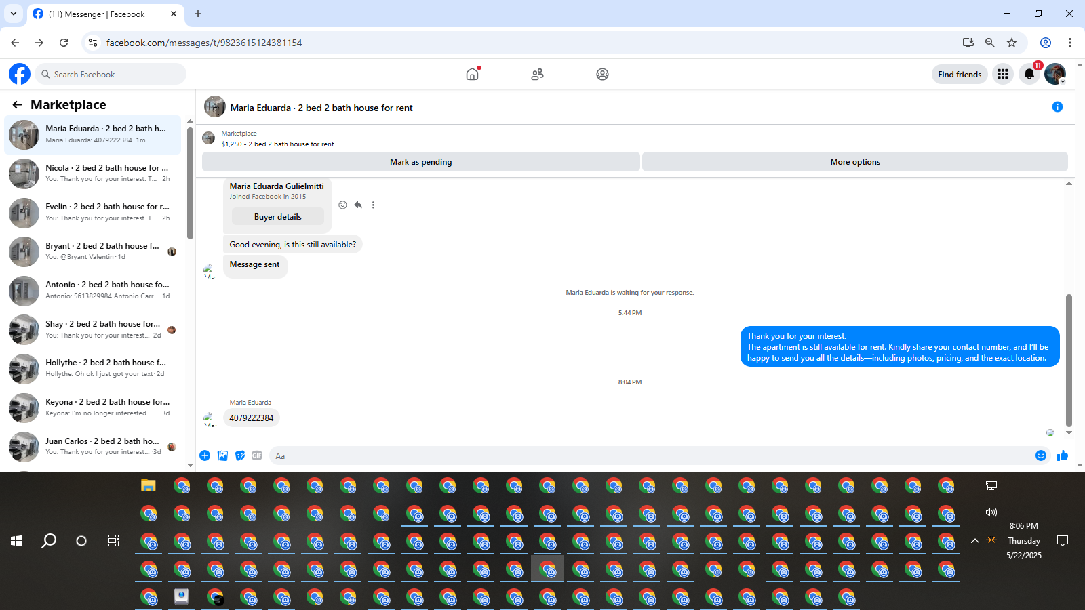Open more actions plus icon in composer
The image size is (1085, 610).
pyautogui.click(x=205, y=455)
